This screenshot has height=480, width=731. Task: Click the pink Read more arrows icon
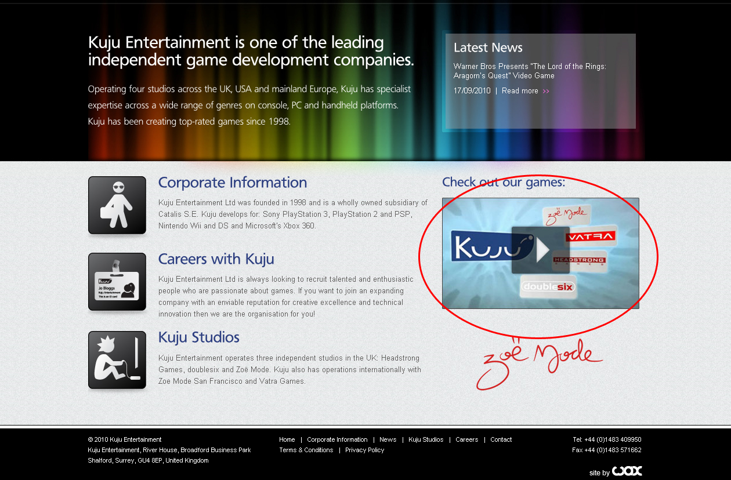546,91
